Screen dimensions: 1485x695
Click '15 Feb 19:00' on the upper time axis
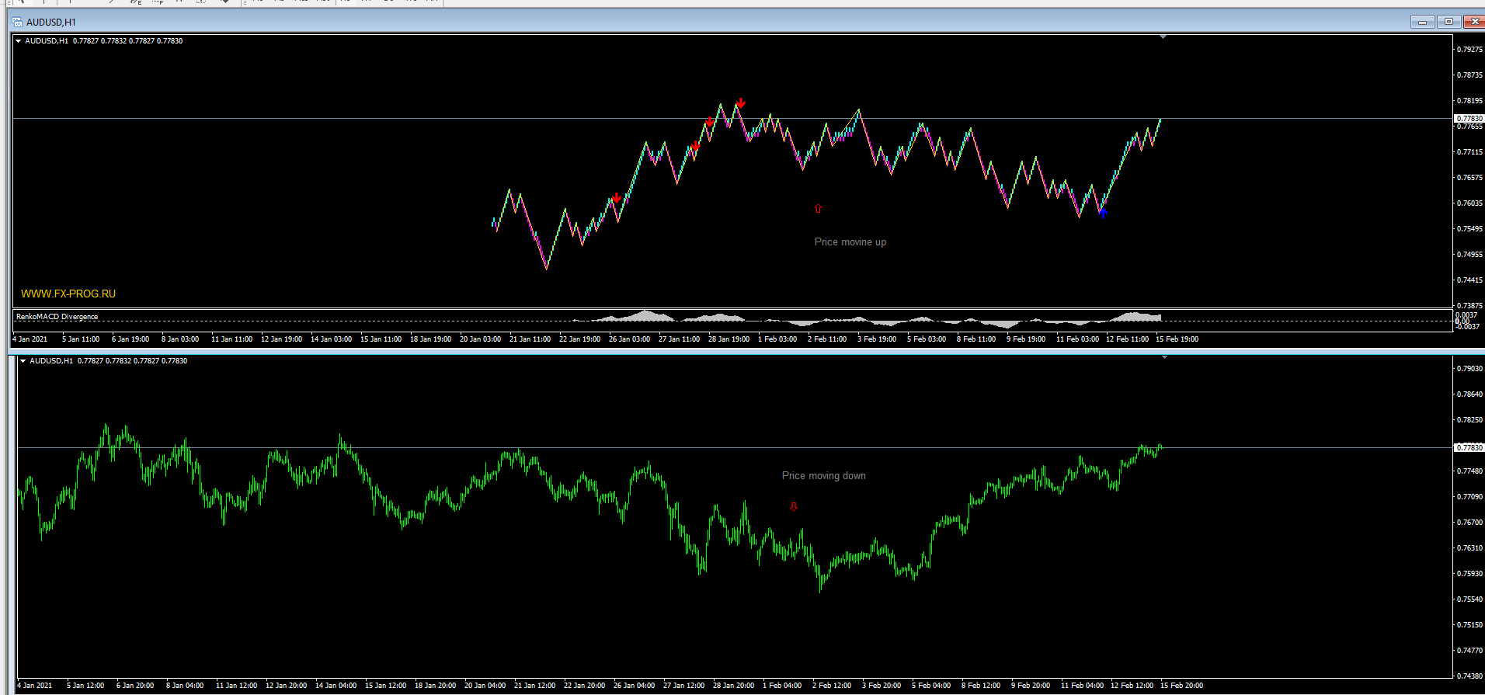[x=1177, y=339]
